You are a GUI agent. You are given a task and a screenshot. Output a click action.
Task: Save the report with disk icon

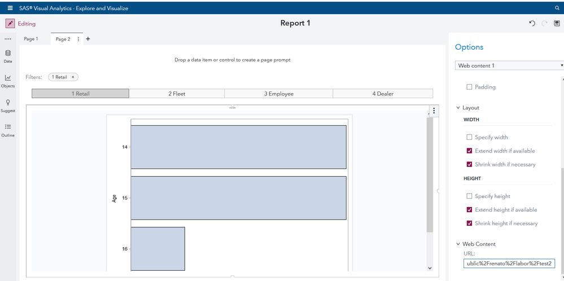557,23
